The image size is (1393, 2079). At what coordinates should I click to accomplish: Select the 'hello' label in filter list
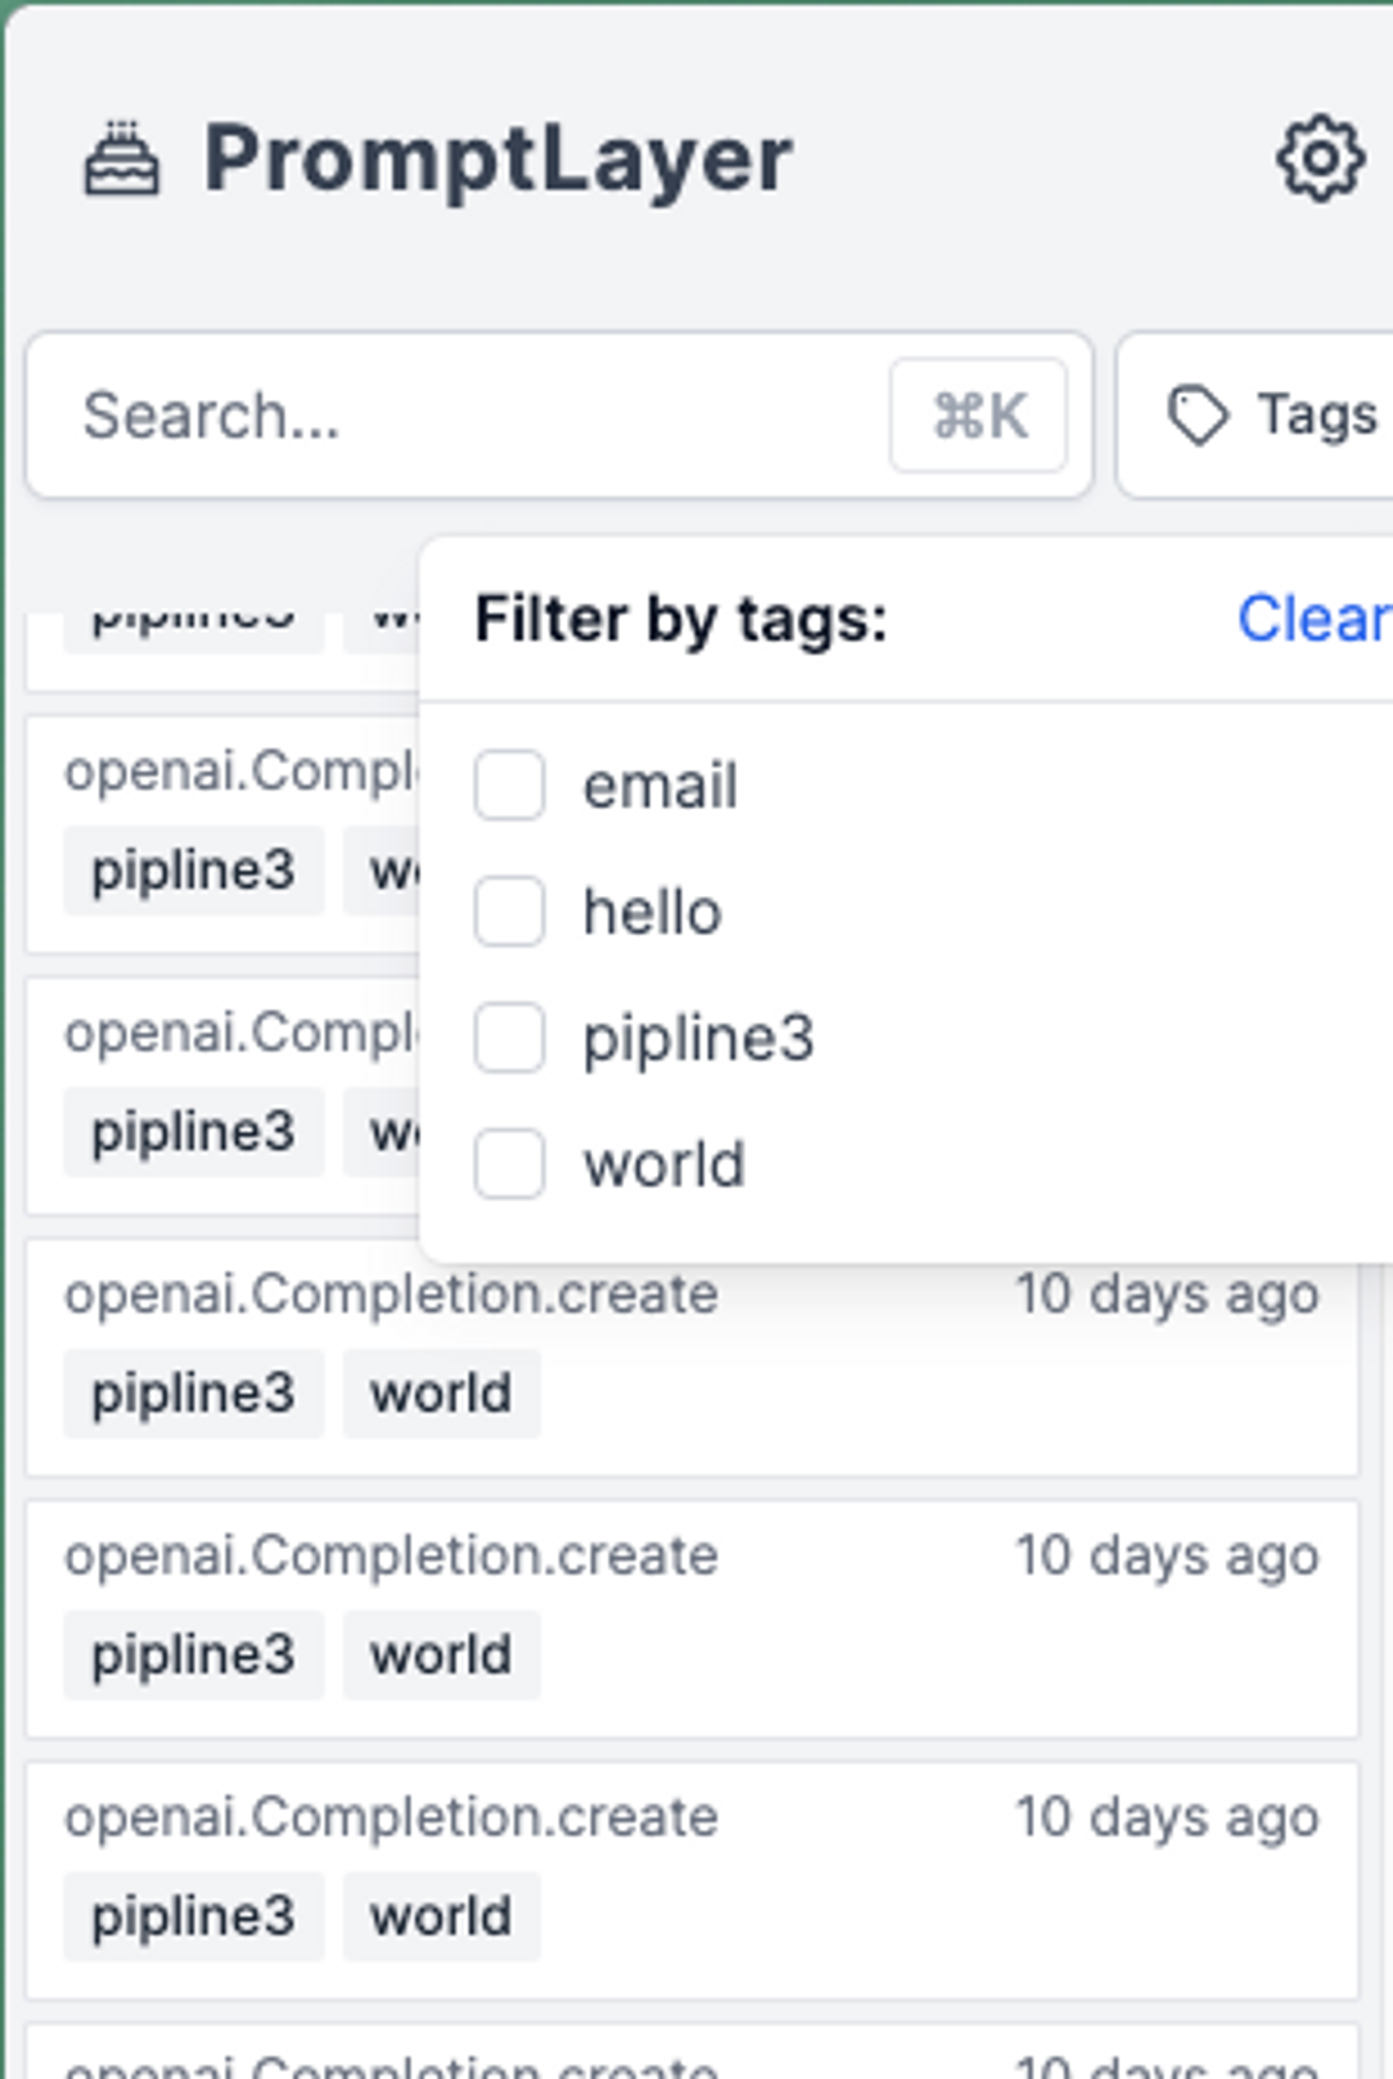pos(652,913)
